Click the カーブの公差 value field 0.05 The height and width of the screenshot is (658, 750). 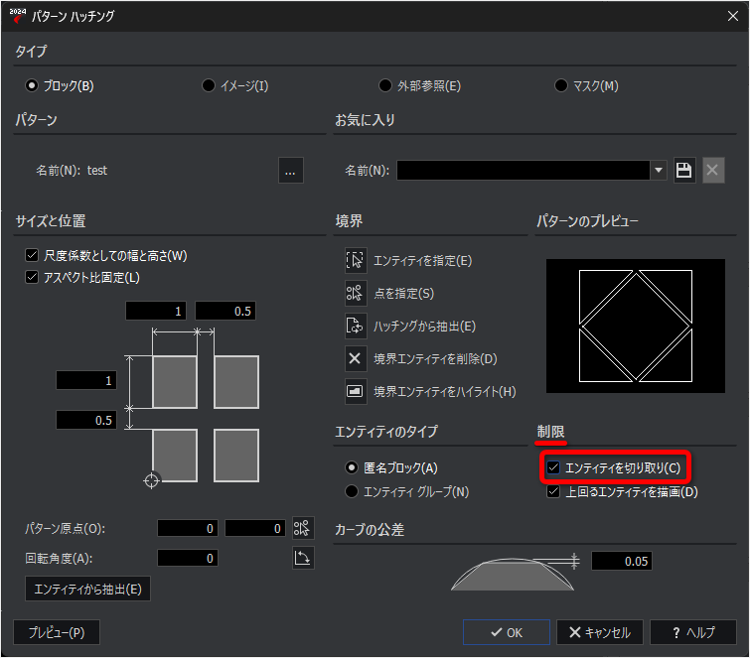[621, 561]
